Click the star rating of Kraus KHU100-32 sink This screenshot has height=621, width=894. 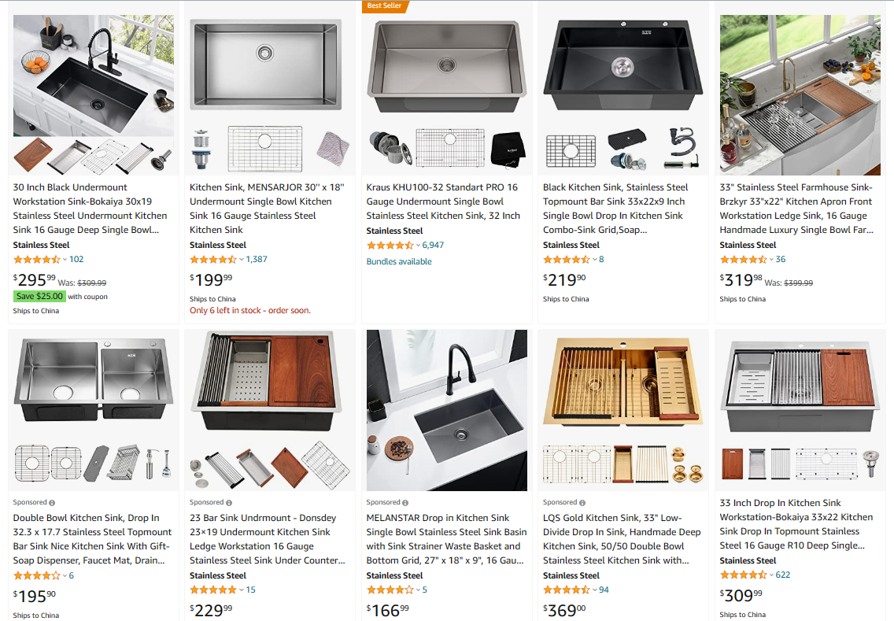(390, 246)
